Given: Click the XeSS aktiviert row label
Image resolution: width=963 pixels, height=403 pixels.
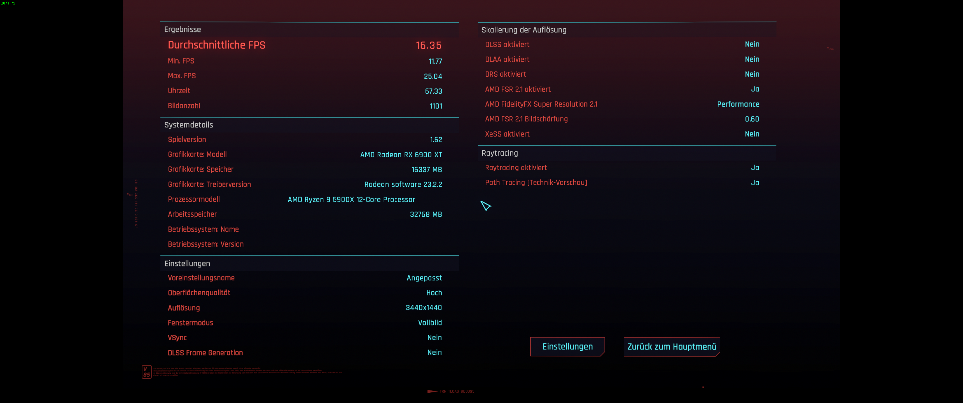Looking at the screenshot, I should [x=507, y=134].
